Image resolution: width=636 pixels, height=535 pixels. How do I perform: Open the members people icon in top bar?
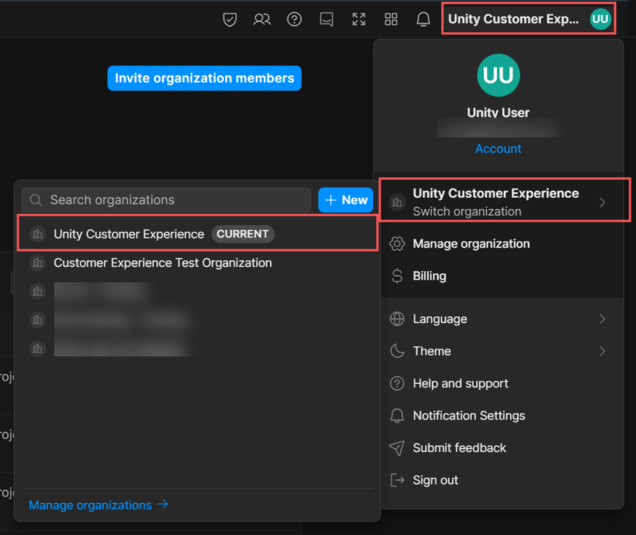pyautogui.click(x=262, y=19)
